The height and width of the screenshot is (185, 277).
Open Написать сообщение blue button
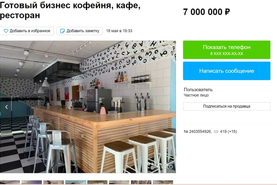[x=227, y=71]
